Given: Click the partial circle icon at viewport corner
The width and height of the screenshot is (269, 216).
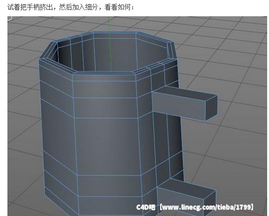Looking at the screenshot, I should pyautogui.click(x=10, y=18).
